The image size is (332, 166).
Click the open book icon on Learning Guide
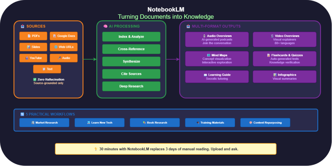205,75
